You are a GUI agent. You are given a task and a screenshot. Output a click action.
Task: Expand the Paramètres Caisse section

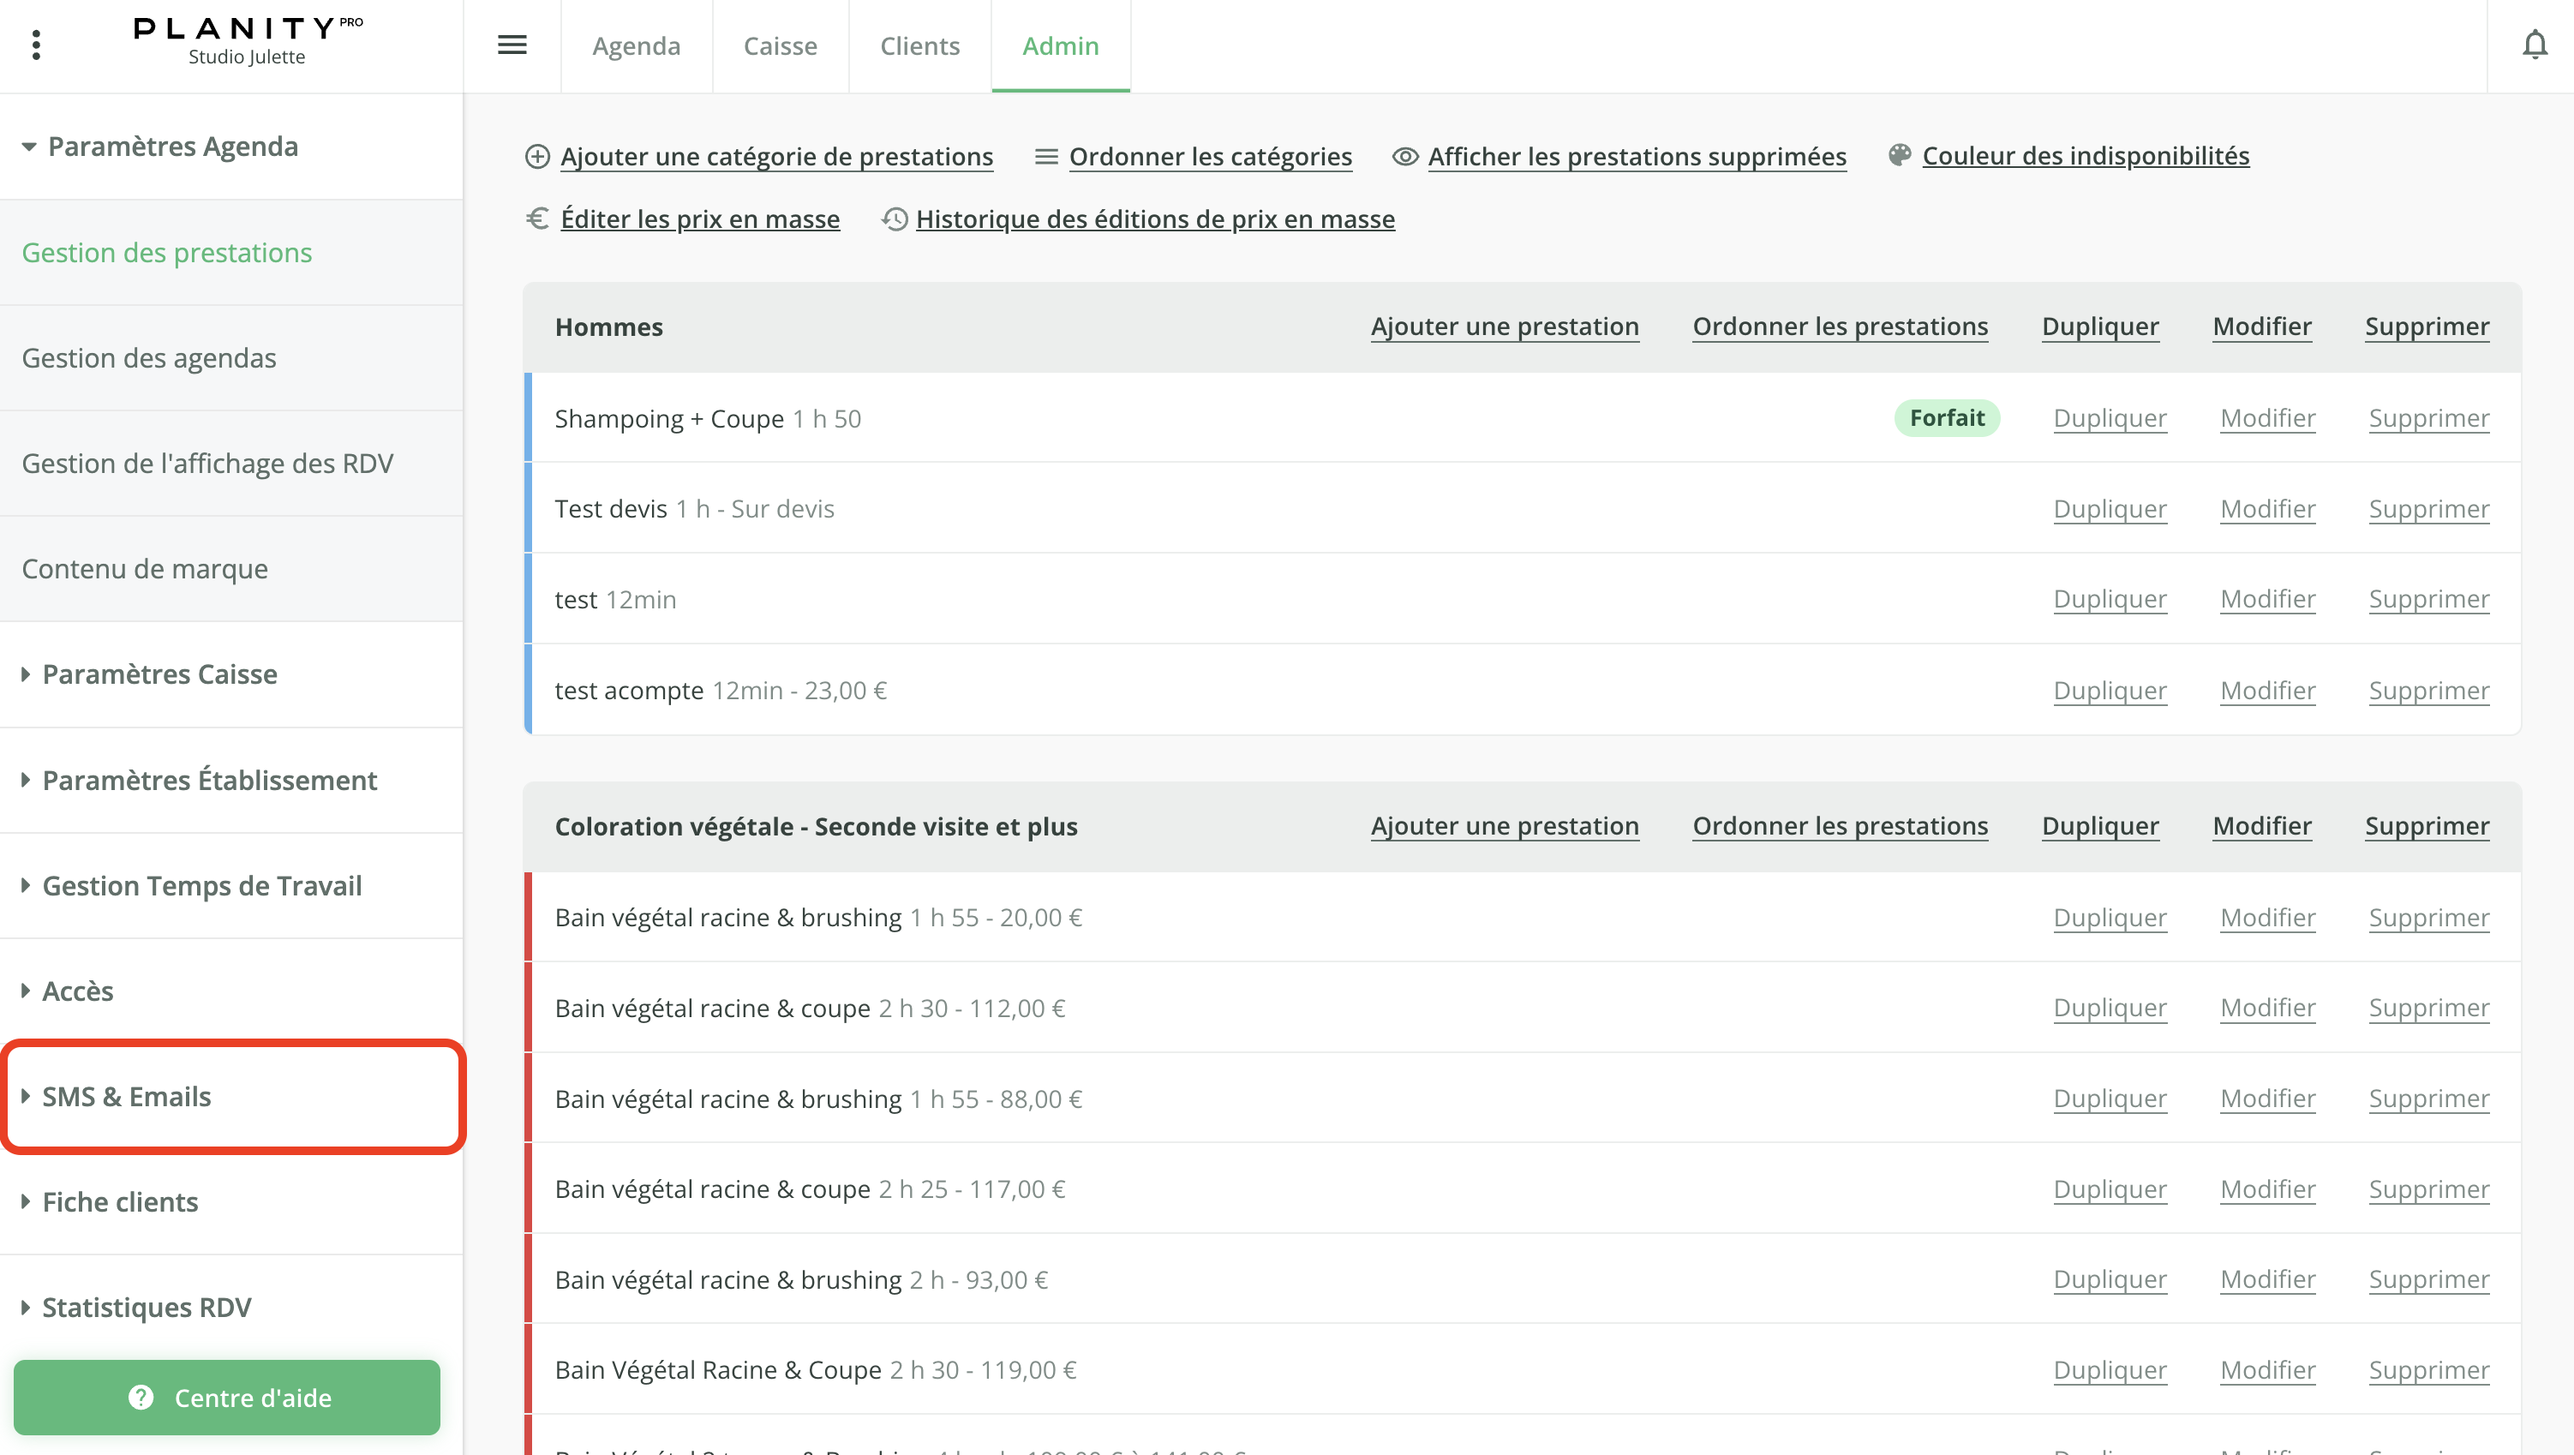coord(160,674)
